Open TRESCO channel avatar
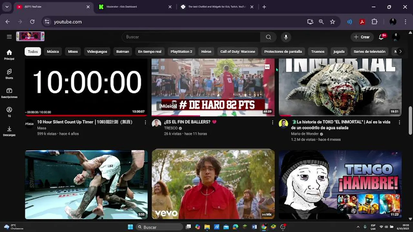This screenshot has width=413, height=232. [x=156, y=123]
